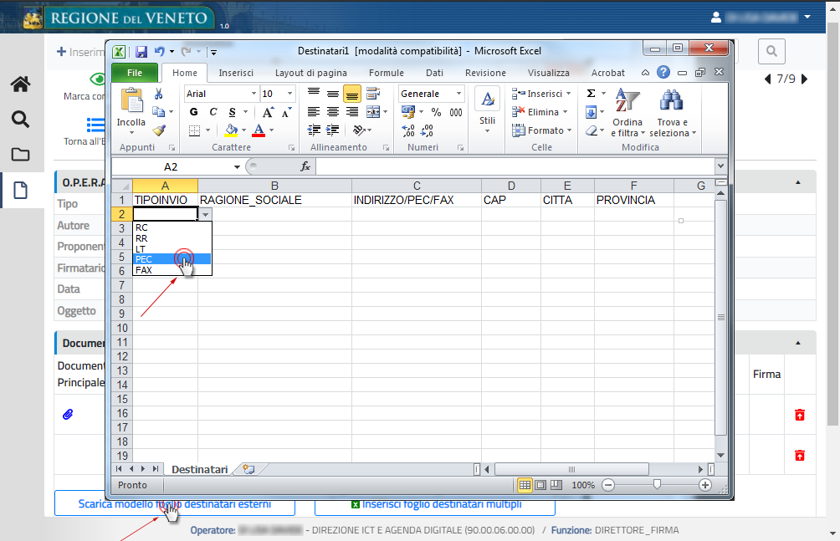Toggle italic (C) formatting

(213, 112)
